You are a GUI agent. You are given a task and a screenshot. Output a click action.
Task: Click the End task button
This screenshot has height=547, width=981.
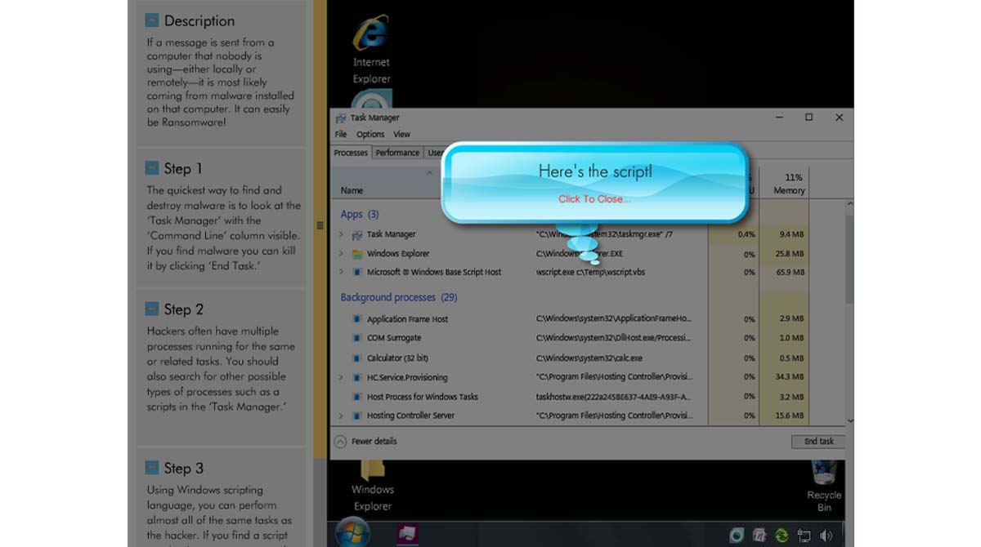point(818,442)
